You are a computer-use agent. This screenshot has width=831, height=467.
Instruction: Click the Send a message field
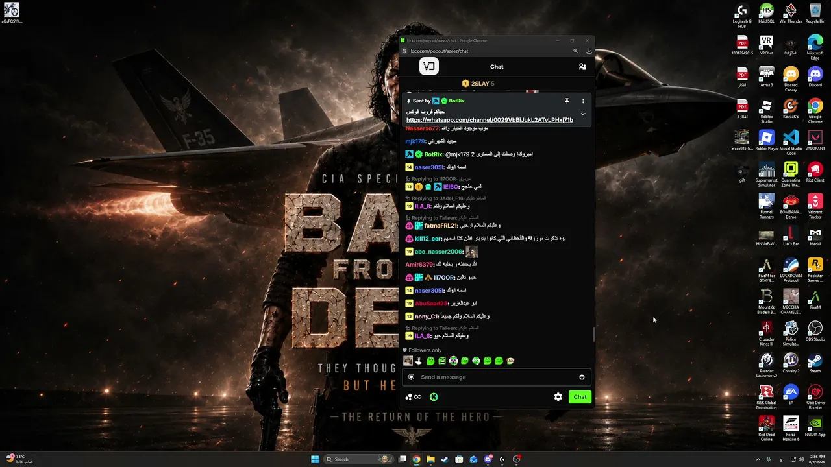click(x=497, y=377)
